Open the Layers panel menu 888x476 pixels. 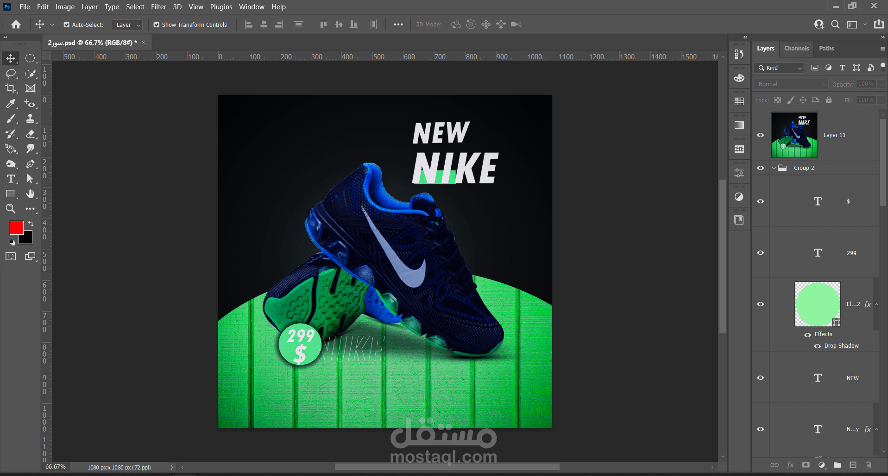(882, 49)
